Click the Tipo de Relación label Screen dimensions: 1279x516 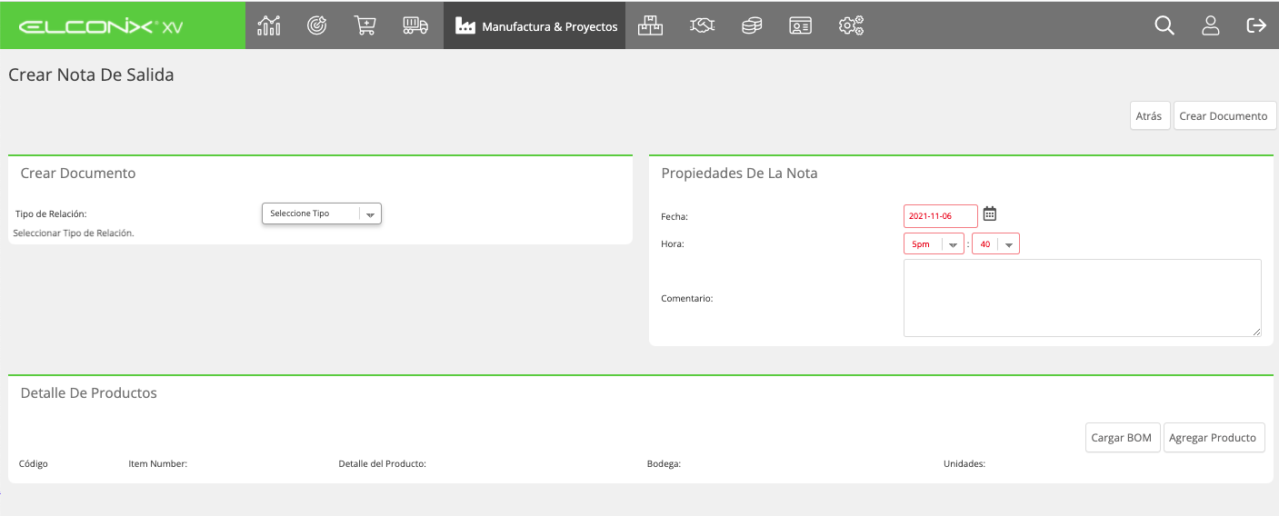pos(51,214)
